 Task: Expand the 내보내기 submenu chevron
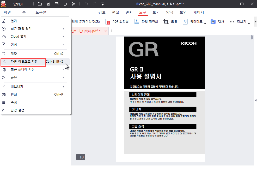pyautogui.click(x=63, y=87)
